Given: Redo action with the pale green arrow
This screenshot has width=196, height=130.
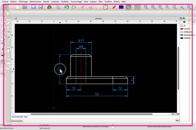Looking at the screenshot, I should tap(74, 7).
